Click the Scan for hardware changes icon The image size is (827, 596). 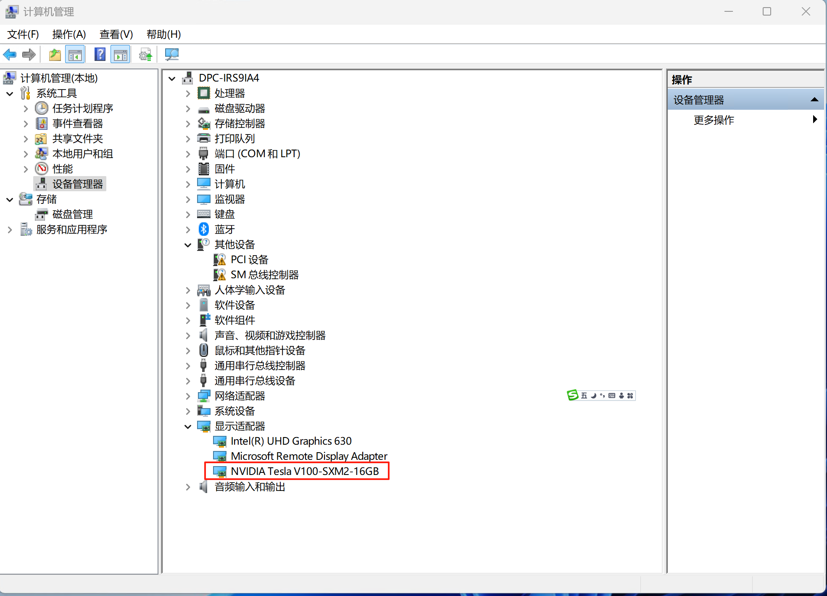pos(171,55)
